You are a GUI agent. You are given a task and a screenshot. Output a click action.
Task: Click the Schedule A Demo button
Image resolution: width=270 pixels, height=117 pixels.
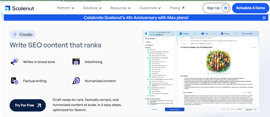pos(250,8)
